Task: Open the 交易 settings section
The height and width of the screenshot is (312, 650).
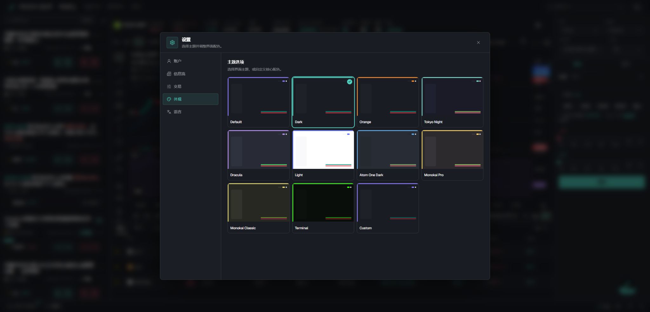Action: [x=190, y=86]
